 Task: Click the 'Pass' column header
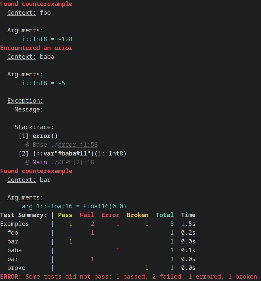point(65,215)
